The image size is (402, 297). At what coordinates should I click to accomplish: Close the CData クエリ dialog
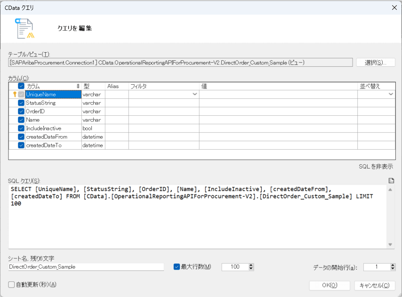(x=394, y=8)
